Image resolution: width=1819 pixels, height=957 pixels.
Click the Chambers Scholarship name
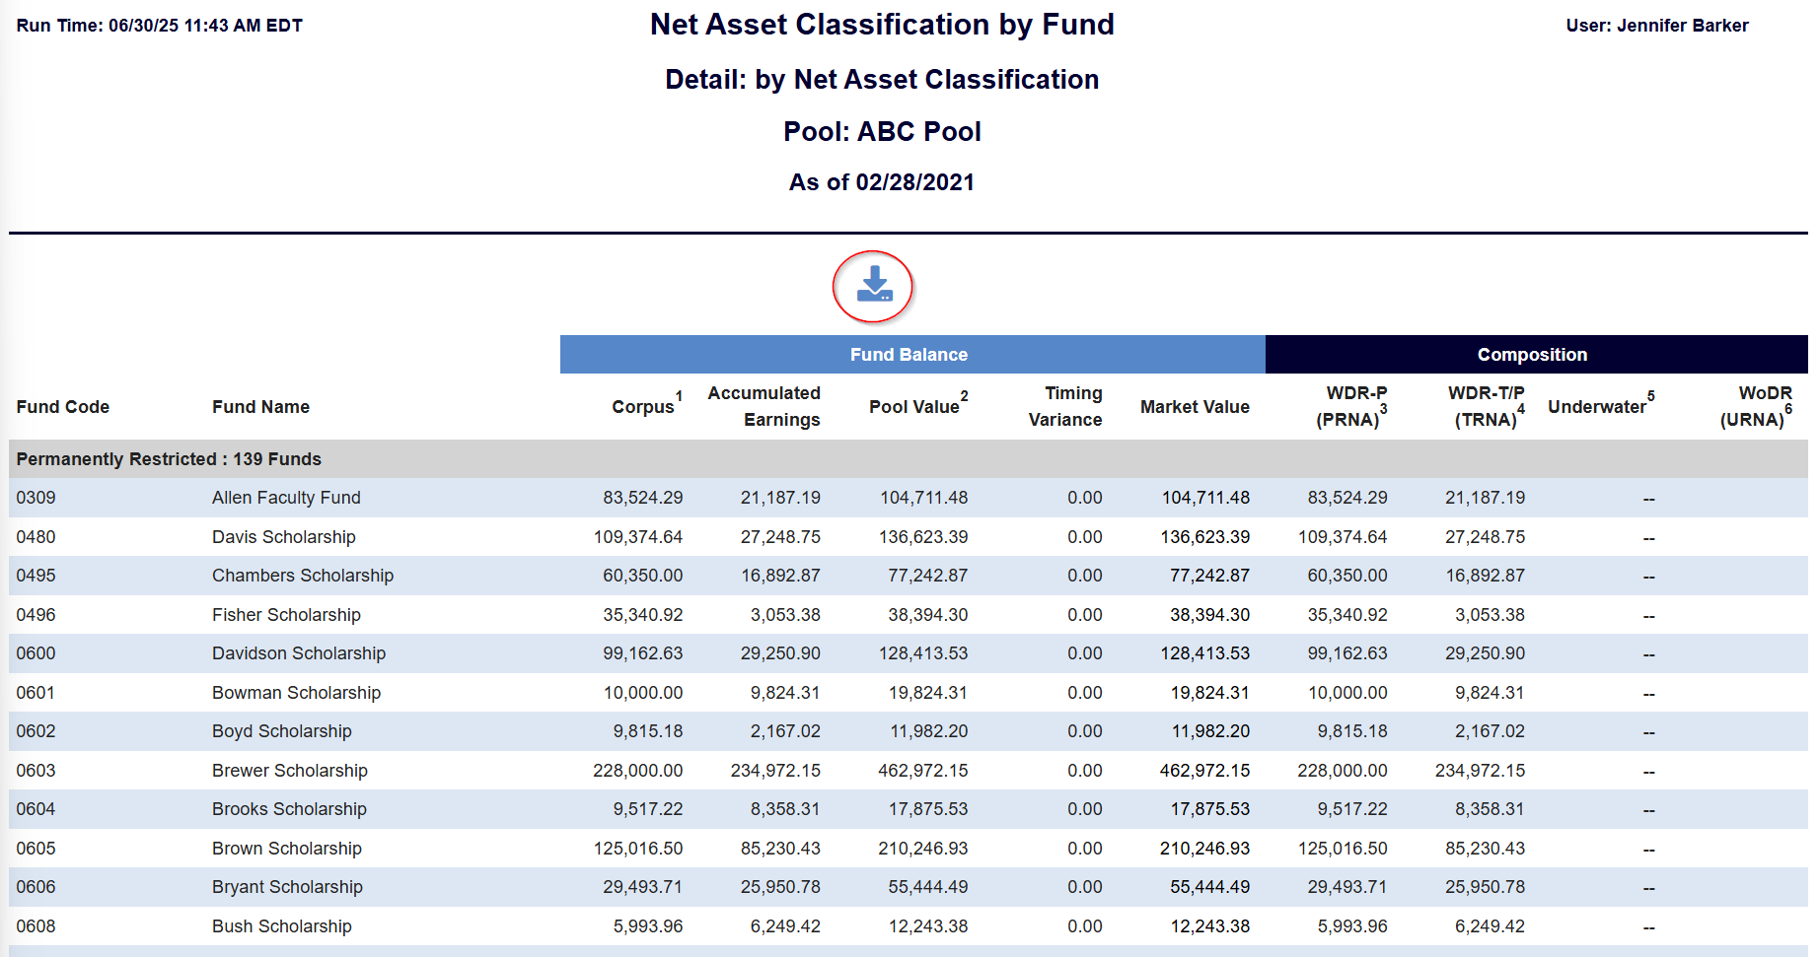pos(303,576)
